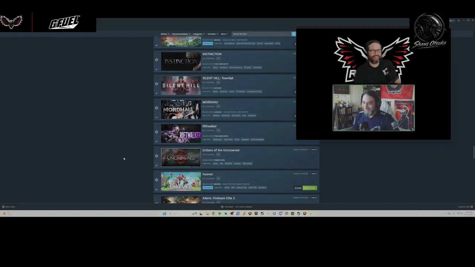The image size is (475, 267).
Task: Click the page scrollbar thumb at the right edge
Action: click(x=474, y=153)
